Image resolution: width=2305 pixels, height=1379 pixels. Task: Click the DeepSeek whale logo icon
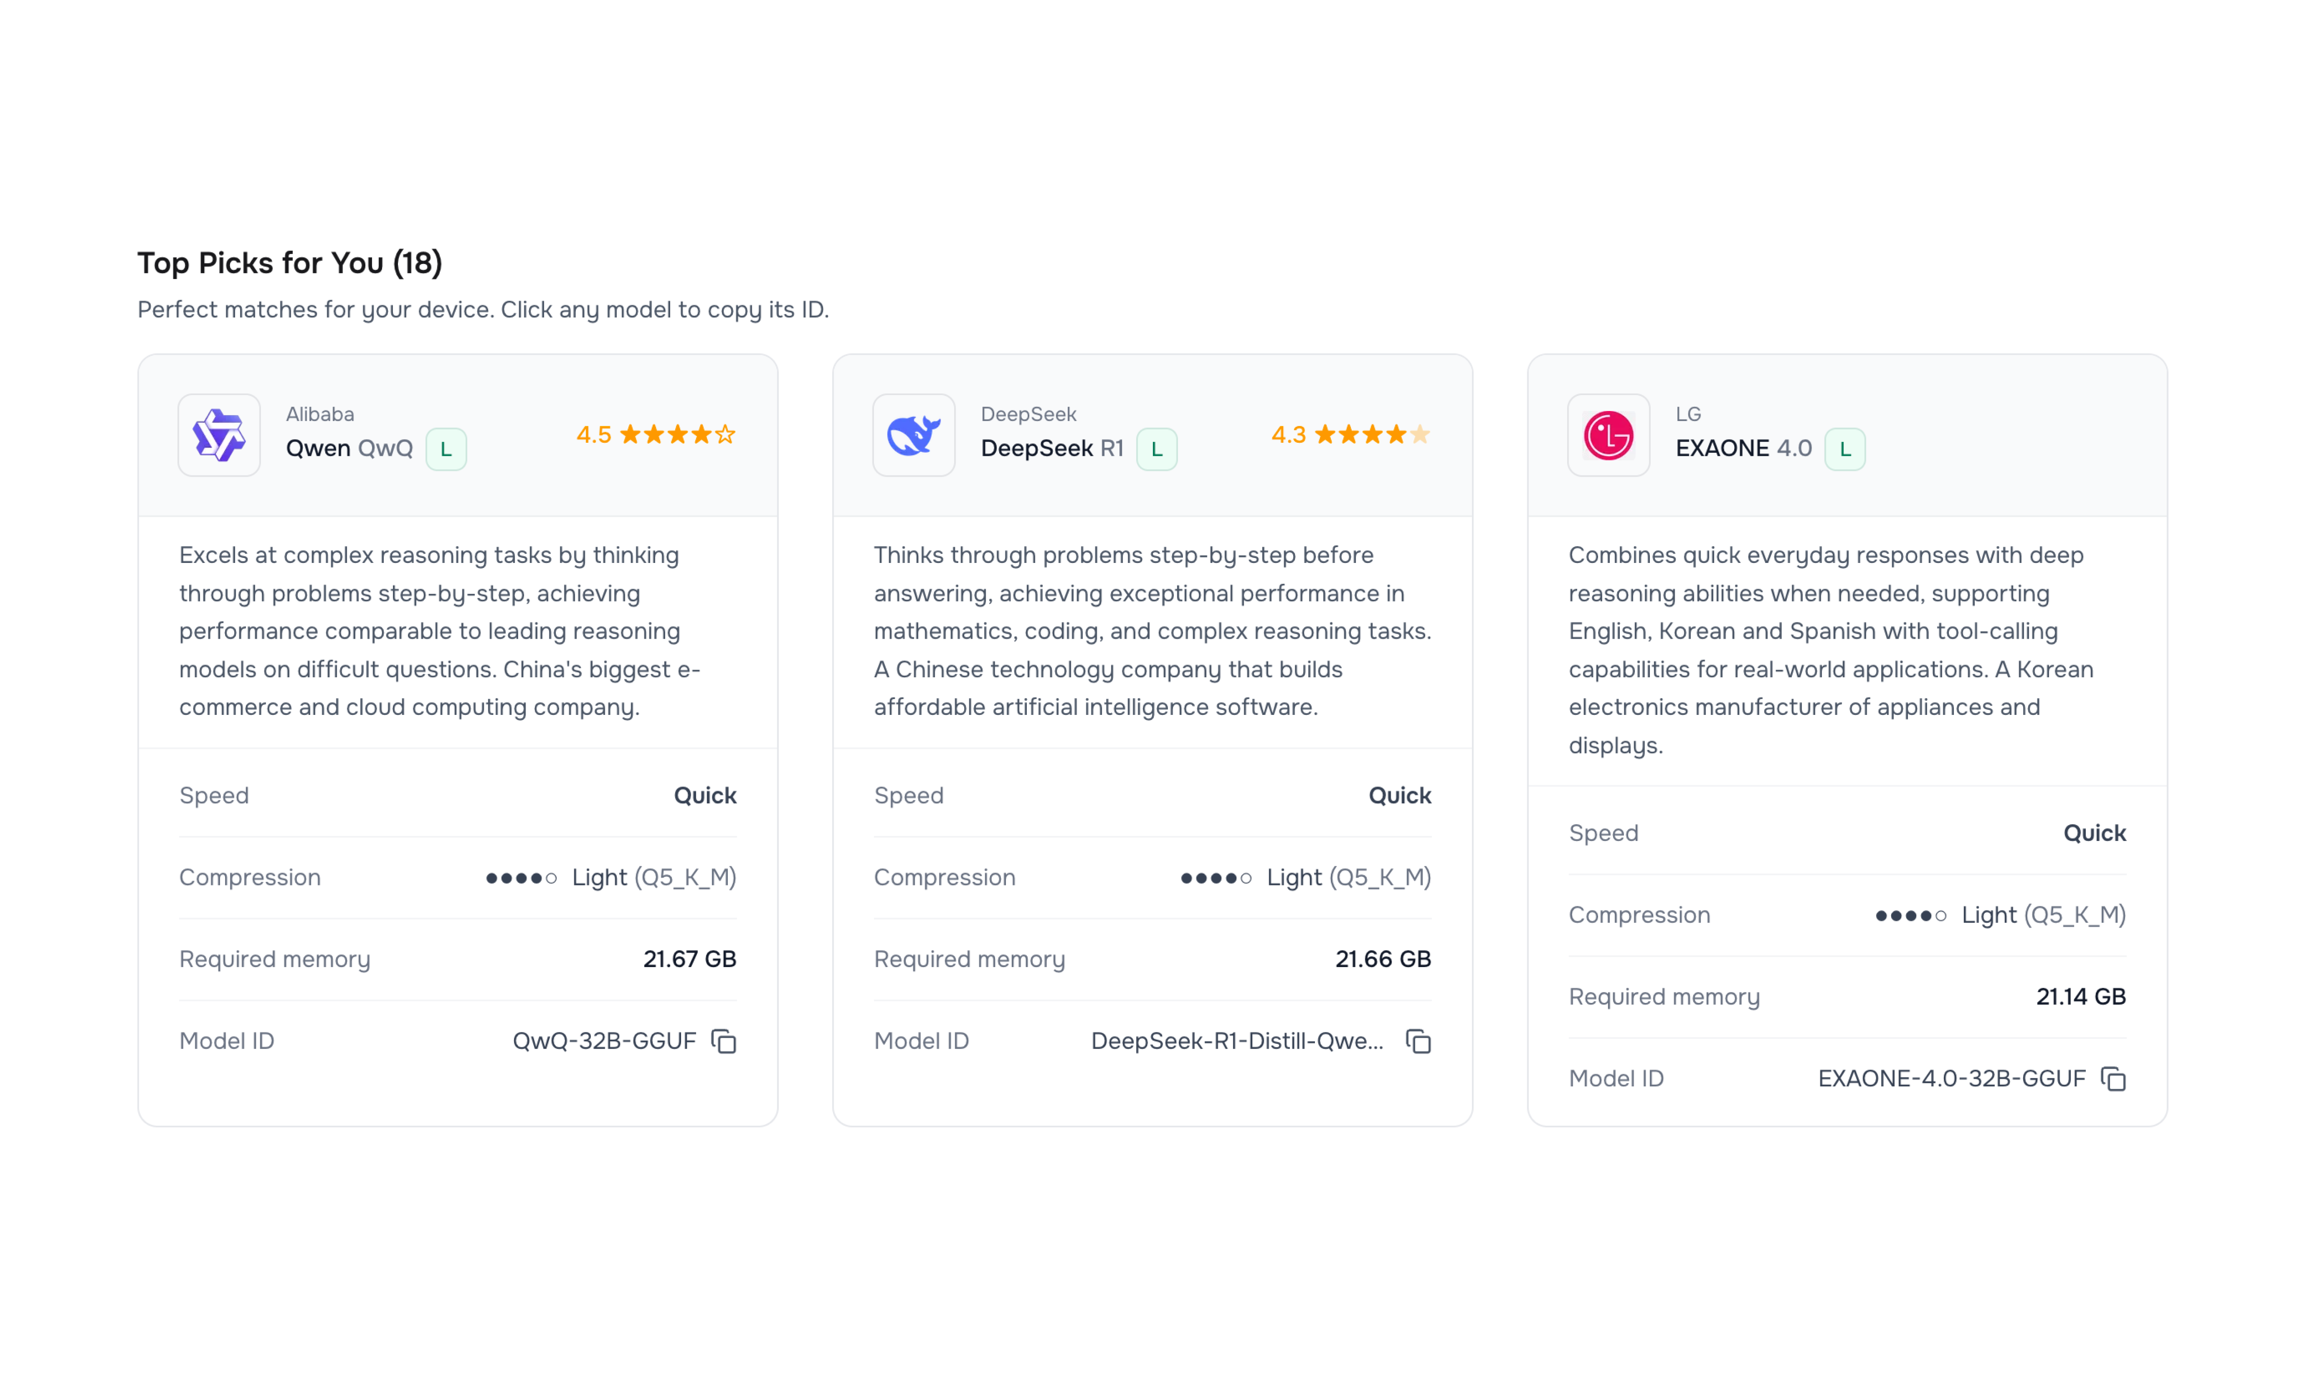(x=914, y=435)
